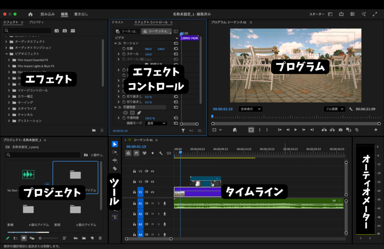
Task: Toggle stopwatch for 不透明度 100.0 %
Action: (x=124, y=118)
